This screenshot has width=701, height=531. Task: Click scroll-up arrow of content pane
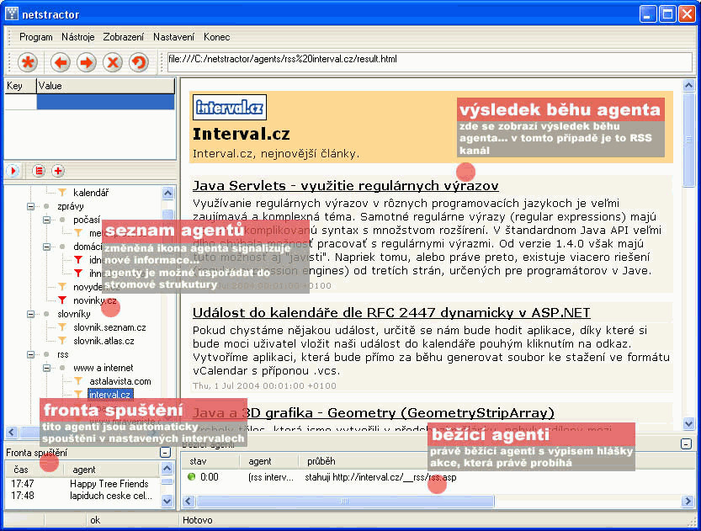coord(688,84)
